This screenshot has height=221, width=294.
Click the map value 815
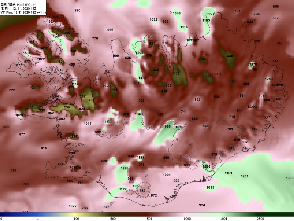tap(44, 148)
